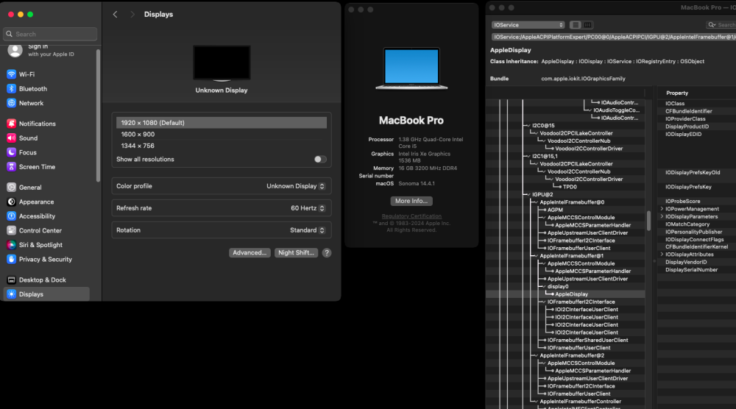Click the DisplayProductID property row
The image size is (736, 409).
(696, 127)
